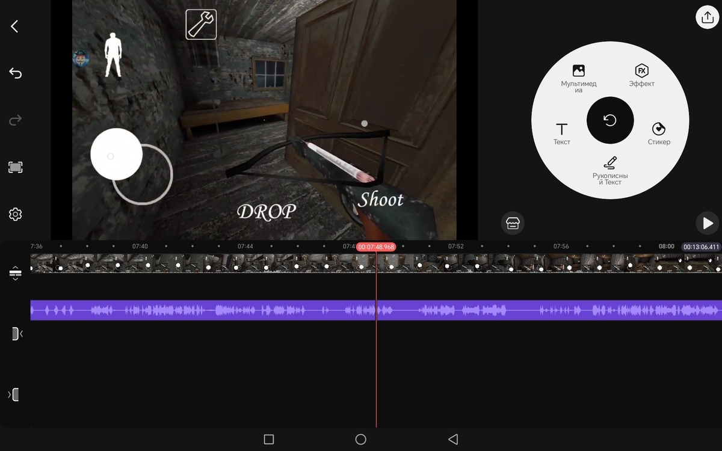Expand the timeline track height control

click(15, 274)
